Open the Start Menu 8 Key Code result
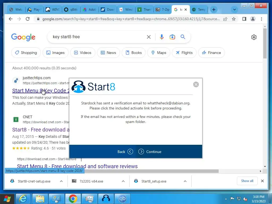The width and height of the screenshot is (272, 204). pos(41,91)
